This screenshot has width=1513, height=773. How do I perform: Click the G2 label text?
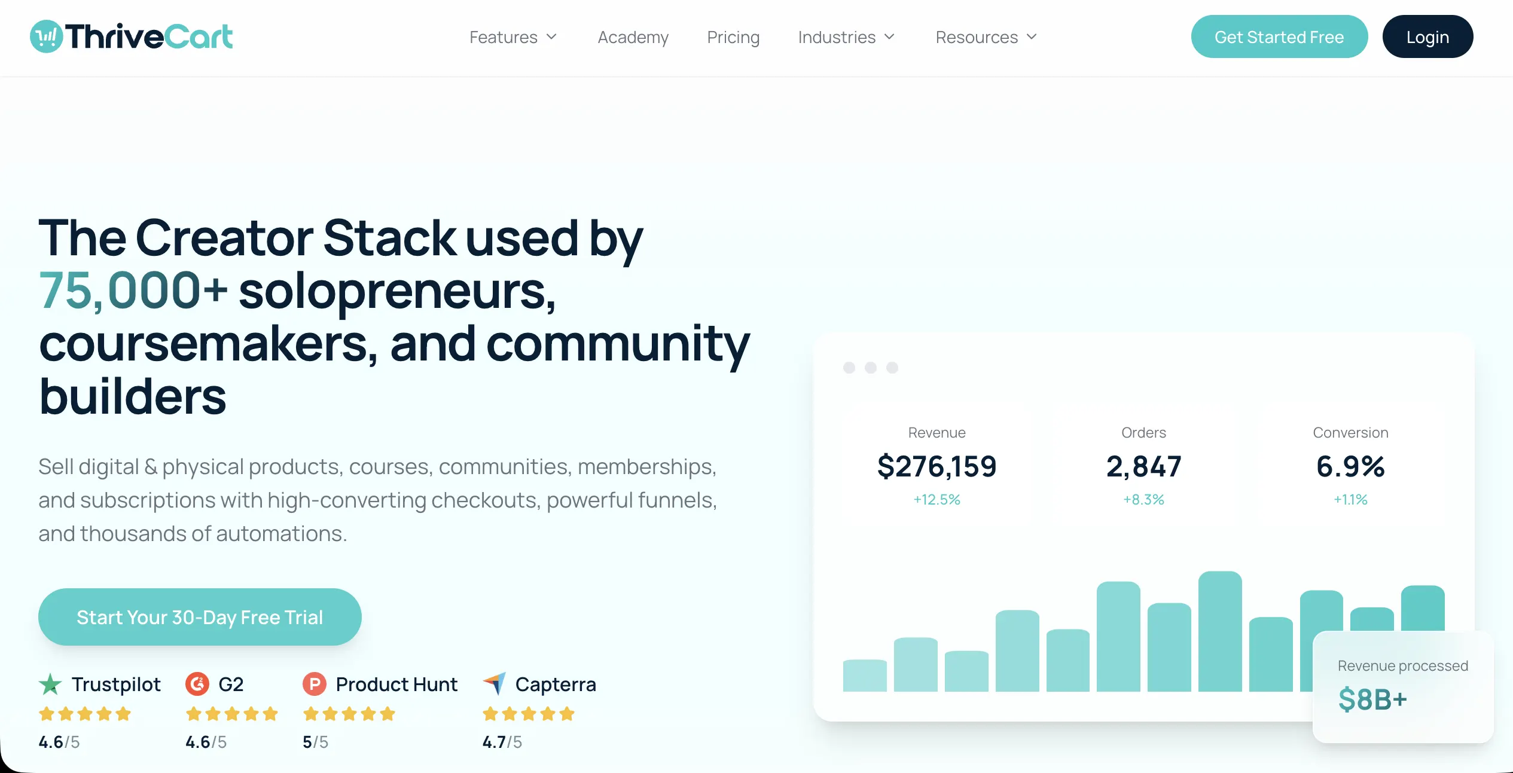(x=231, y=685)
